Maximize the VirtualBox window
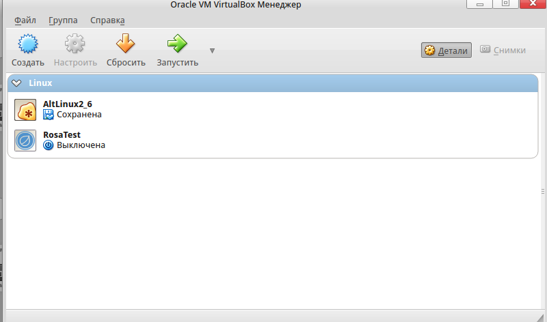This screenshot has height=322, width=547. [x=505, y=4]
